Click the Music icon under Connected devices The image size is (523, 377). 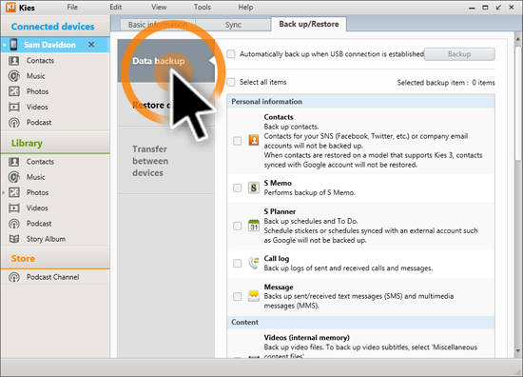click(x=14, y=76)
